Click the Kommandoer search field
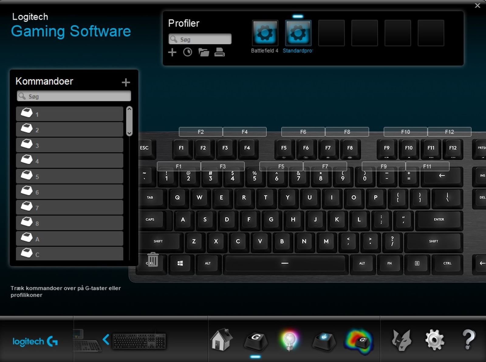The image size is (486, 362). point(74,96)
